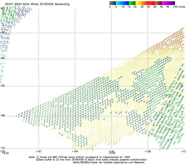The width and height of the screenshot is (186, 164).
Task: Click the cyan-blue 5-15 knots legend segment
Action: click(122, 3)
